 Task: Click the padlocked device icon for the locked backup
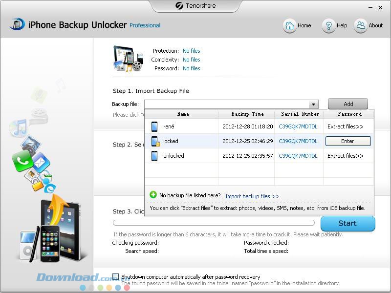click(x=156, y=141)
